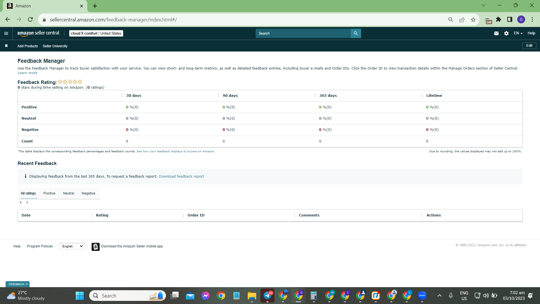540x304 pixels.
Task: Click the Amazon Seller Central logo
Action: (38, 33)
